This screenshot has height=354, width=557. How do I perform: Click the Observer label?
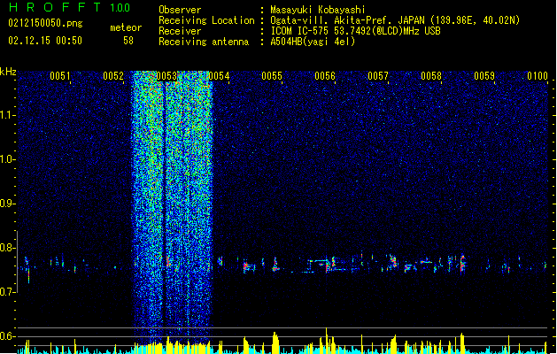(180, 10)
